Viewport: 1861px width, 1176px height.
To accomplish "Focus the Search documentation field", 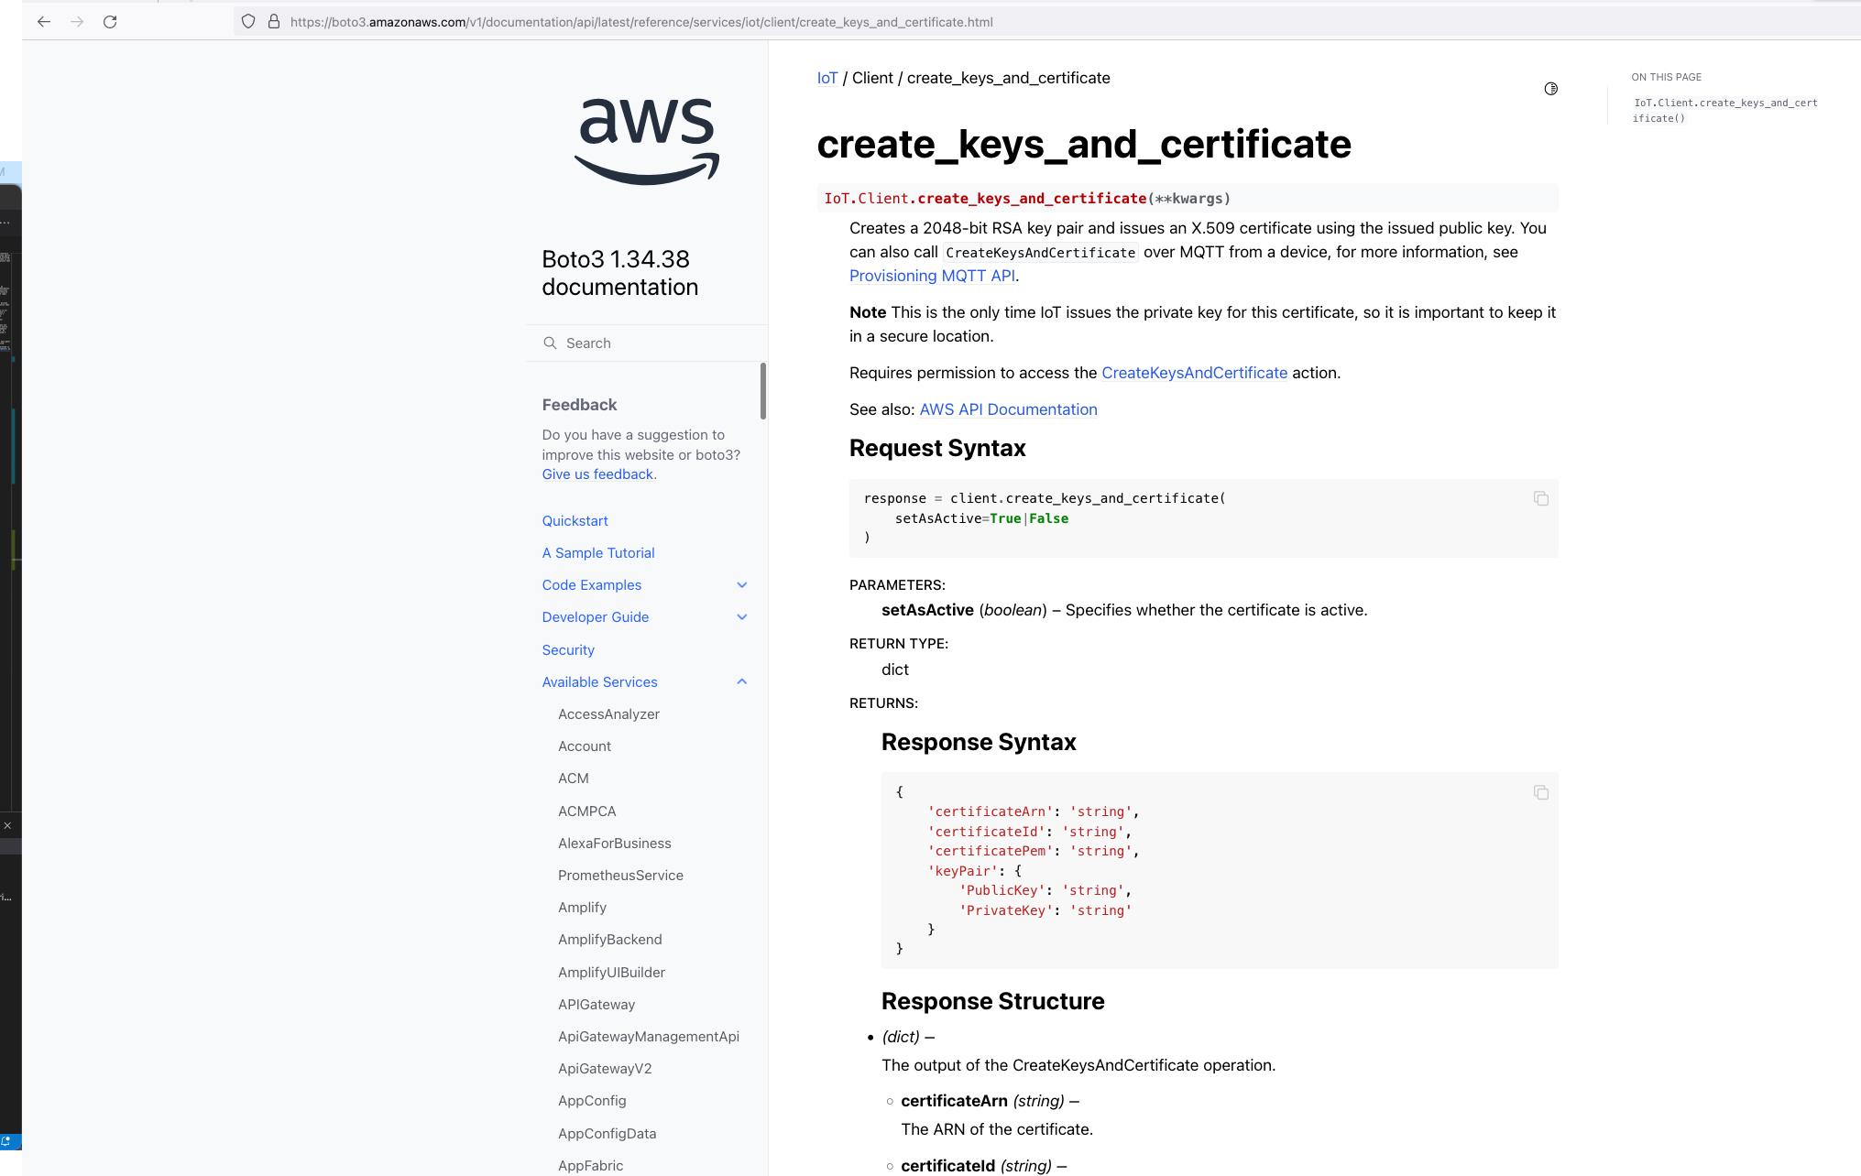I will coord(647,343).
